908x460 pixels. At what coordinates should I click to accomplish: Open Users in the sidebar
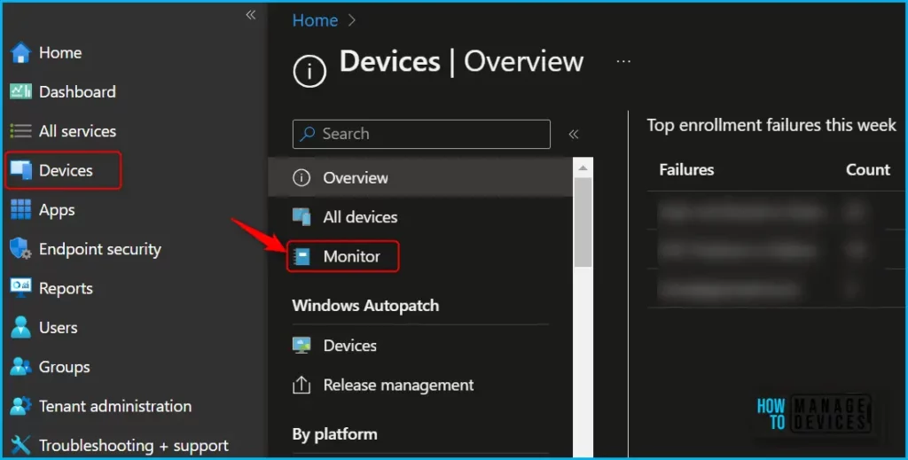pos(58,328)
